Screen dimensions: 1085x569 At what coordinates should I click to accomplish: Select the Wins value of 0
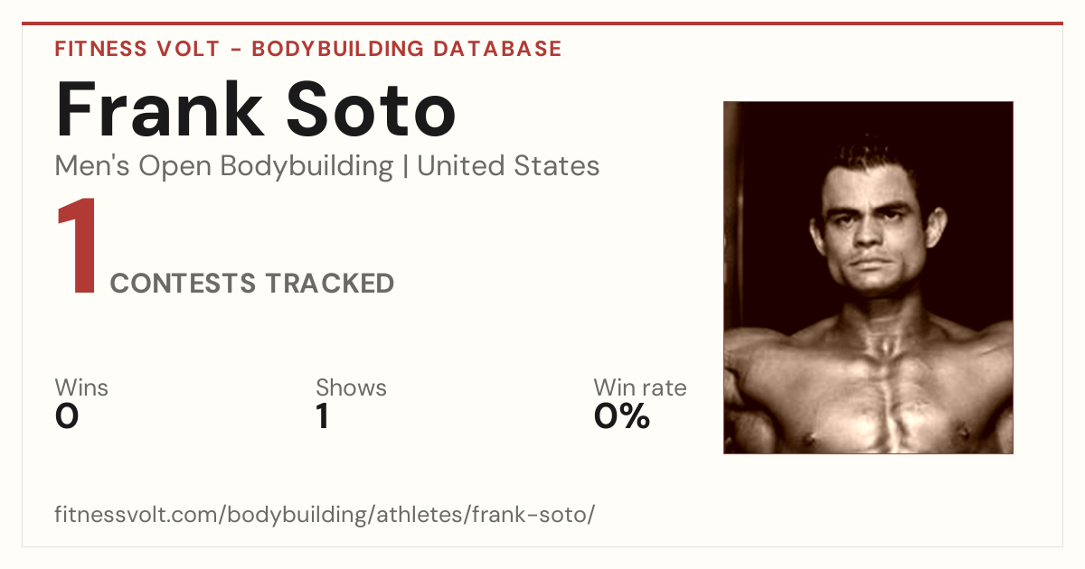click(67, 416)
